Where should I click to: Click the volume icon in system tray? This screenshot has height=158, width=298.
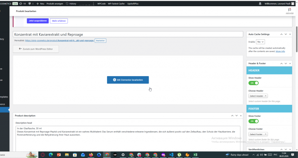[x=261, y=155]
